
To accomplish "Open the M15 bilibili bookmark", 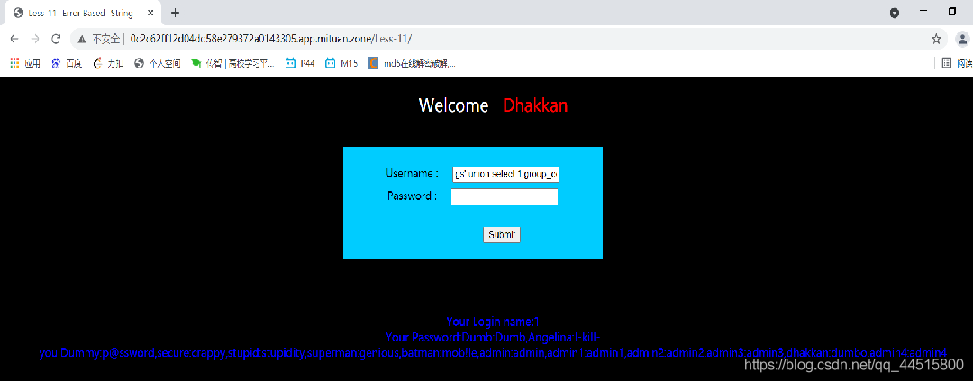I will pyautogui.click(x=341, y=63).
